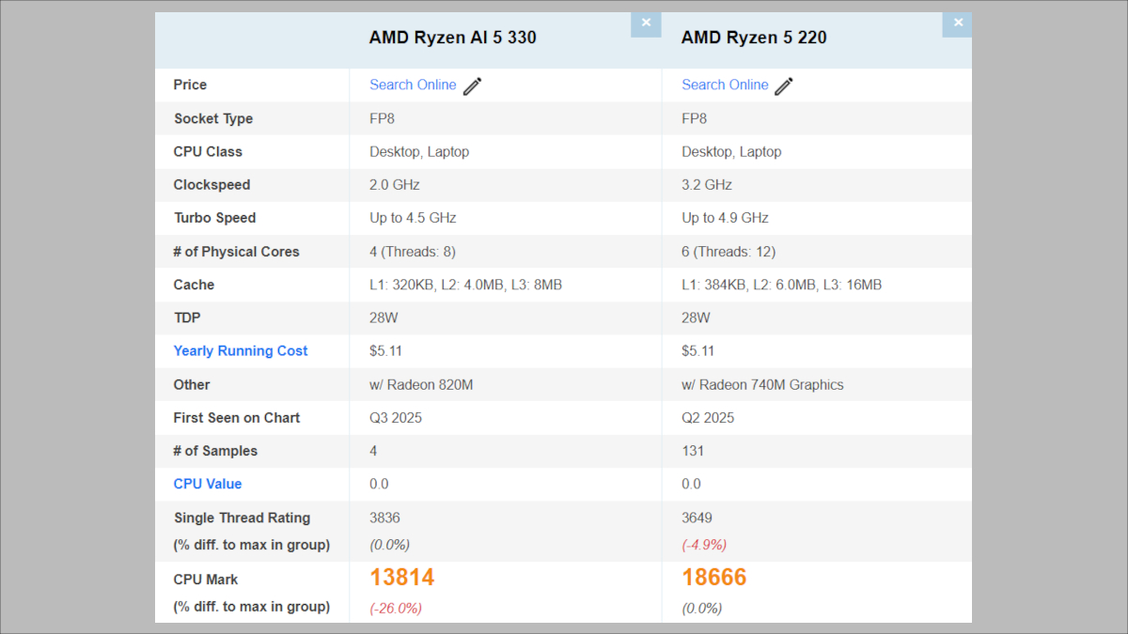Click the pencil edit icon beside Ryzen 5 220 price
Image resolution: width=1128 pixels, height=634 pixels.
[783, 85]
